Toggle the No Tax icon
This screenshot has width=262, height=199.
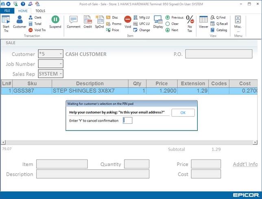pyautogui.click(x=190, y=22)
